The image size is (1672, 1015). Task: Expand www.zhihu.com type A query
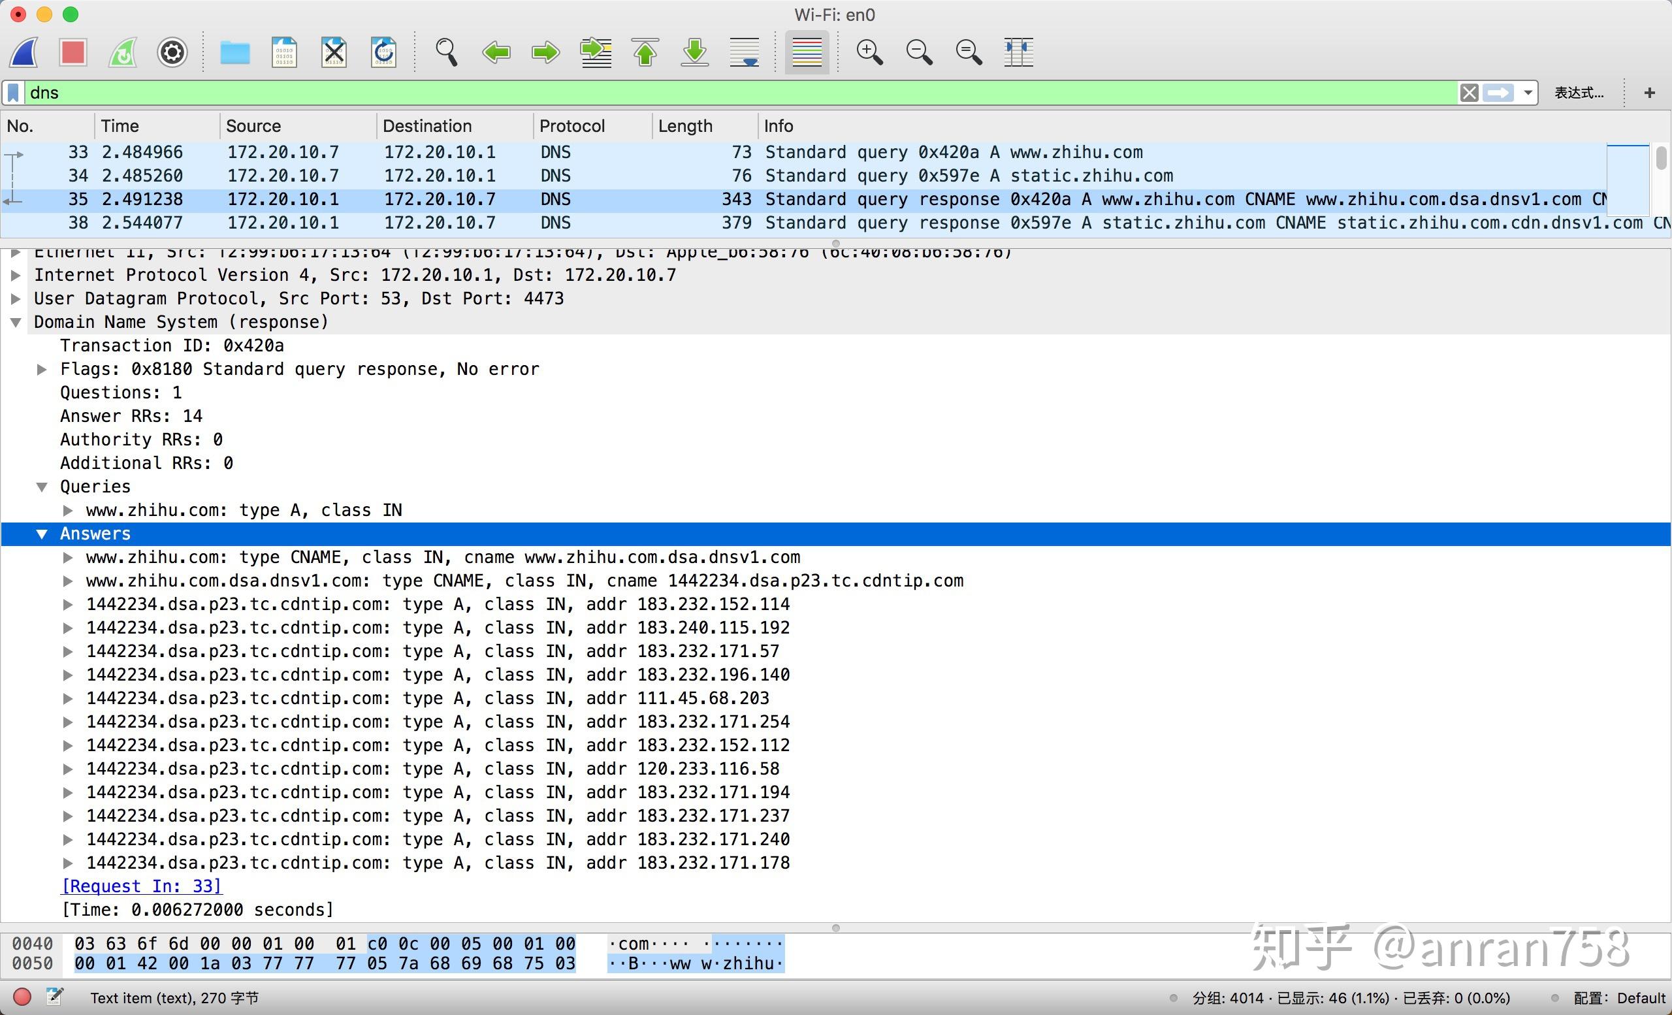68,510
